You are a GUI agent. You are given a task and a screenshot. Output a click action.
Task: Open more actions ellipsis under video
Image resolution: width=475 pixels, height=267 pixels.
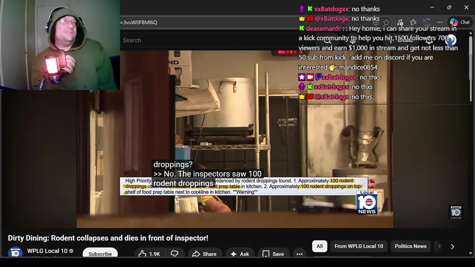tap(299, 254)
